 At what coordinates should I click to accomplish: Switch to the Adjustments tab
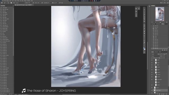158,24
